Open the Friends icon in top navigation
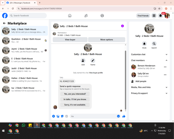This screenshot has width=174, height=139. pyautogui.click(x=86, y=16)
